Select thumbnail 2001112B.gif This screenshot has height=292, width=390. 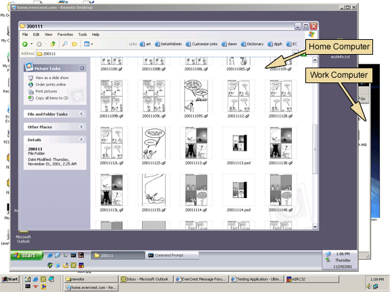[x=280, y=96]
